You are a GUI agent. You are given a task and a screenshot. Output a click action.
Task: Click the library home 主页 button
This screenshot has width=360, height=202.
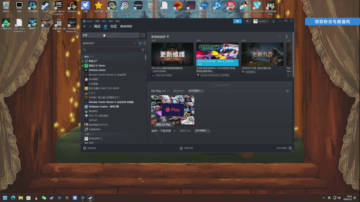(110, 35)
